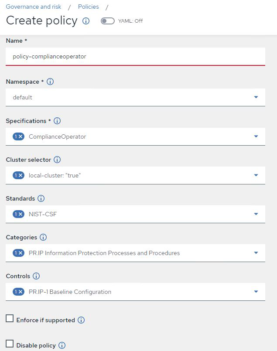Screen dimensions: 277x351
Task: Go to Governance and risk breadcrumb
Action: click(x=34, y=7)
